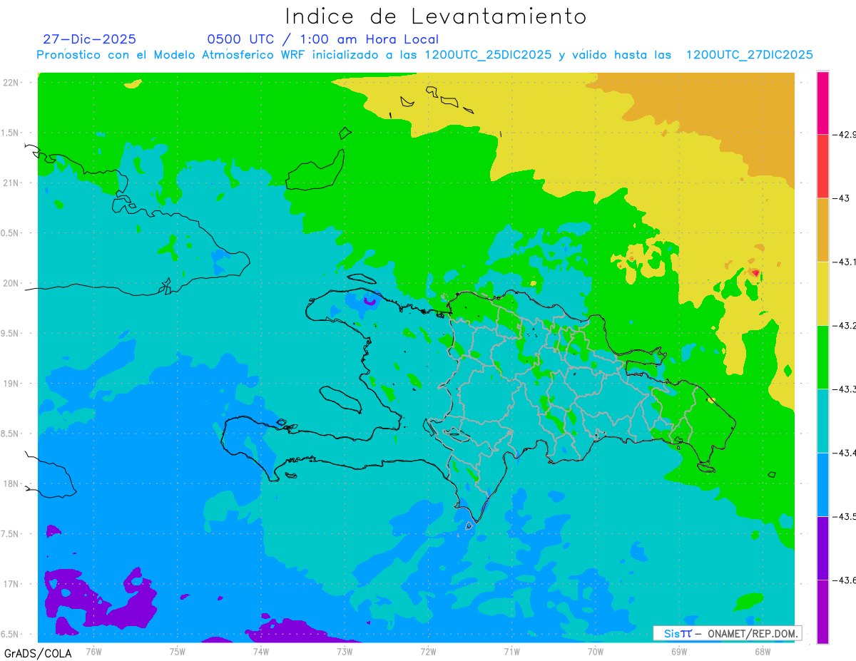Click the -43.2 color scale label
856x661 pixels.
pyautogui.click(x=844, y=325)
